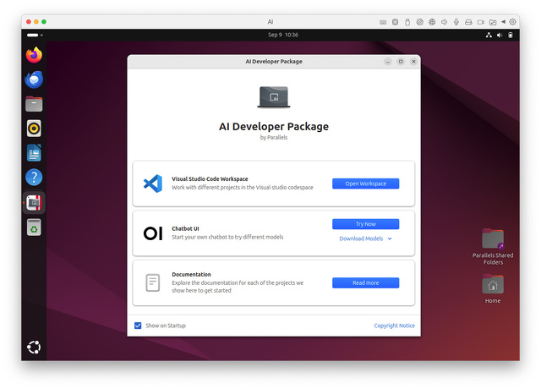541x389 pixels.
Task: Click the speaker sound icon in Parallels toolbar
Action: [444, 22]
